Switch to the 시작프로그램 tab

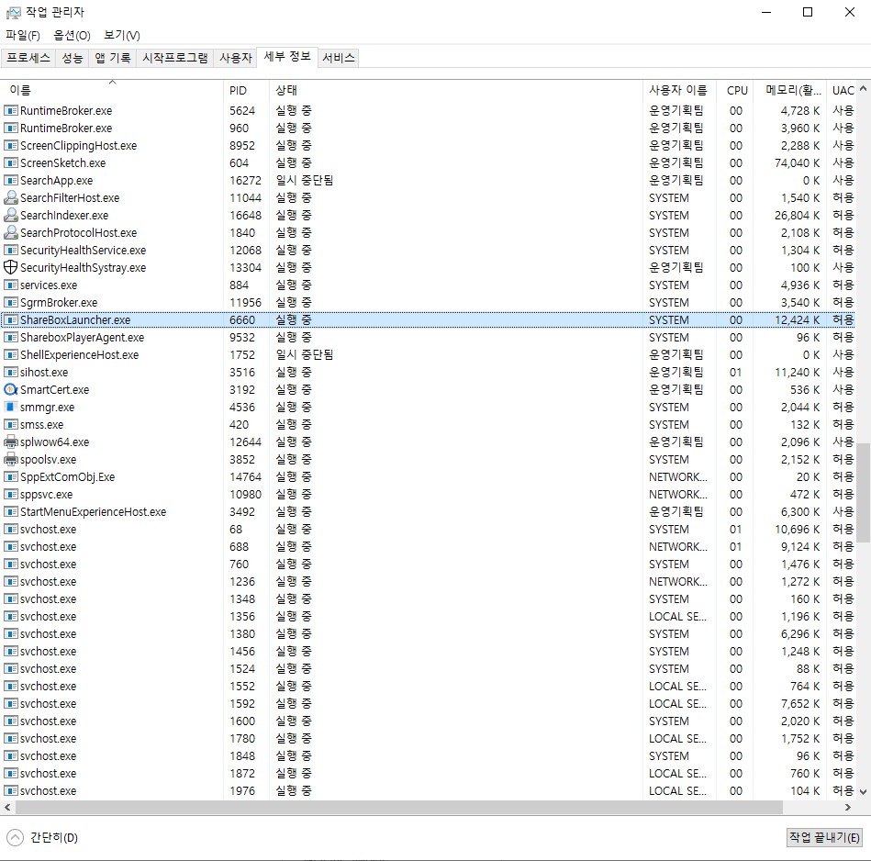[x=174, y=58]
